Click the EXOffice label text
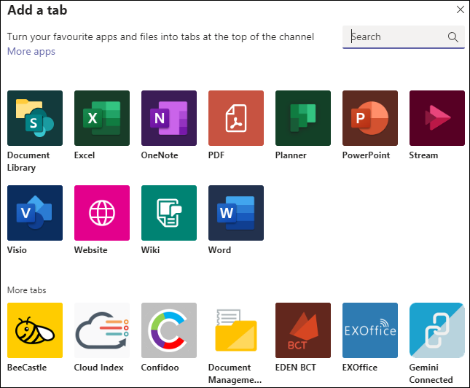 point(360,368)
